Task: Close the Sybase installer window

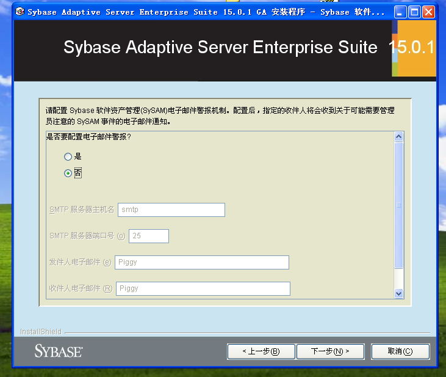Action: point(428,12)
